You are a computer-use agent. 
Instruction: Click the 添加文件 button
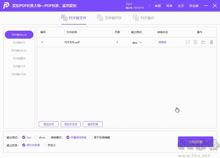tap(48, 124)
